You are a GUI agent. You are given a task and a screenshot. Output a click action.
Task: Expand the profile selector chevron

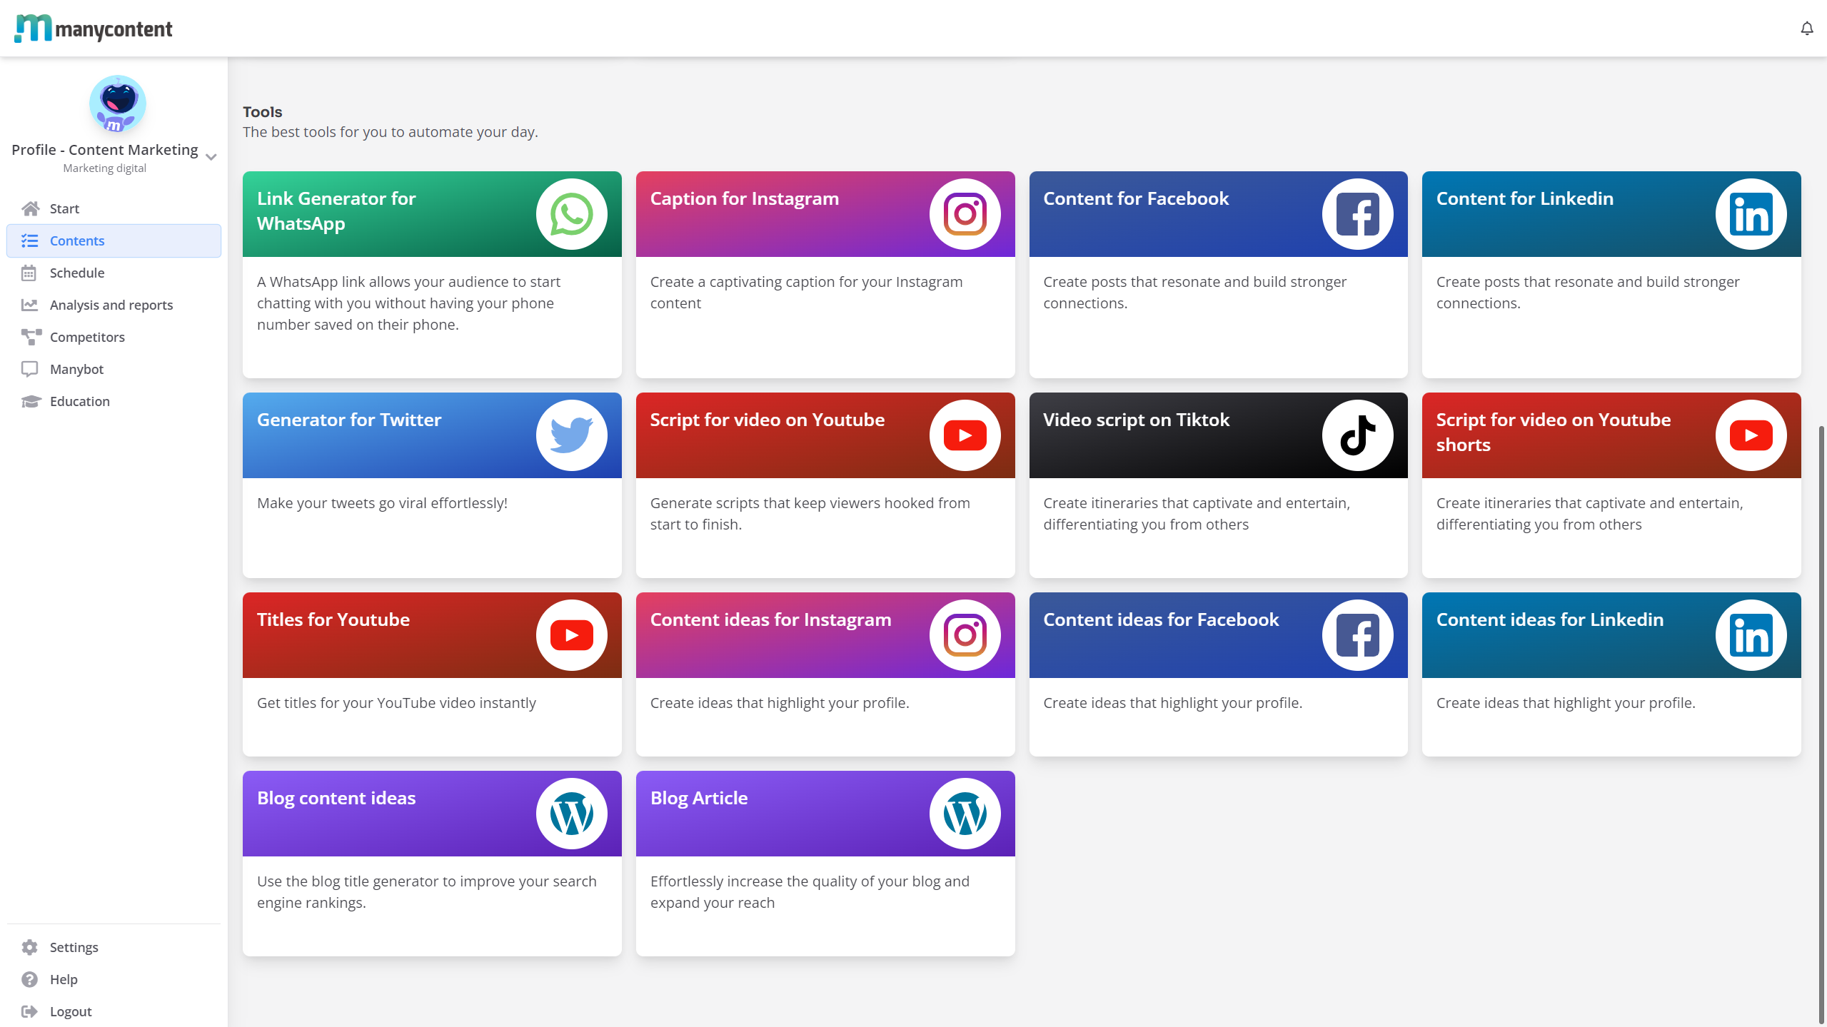coord(211,157)
